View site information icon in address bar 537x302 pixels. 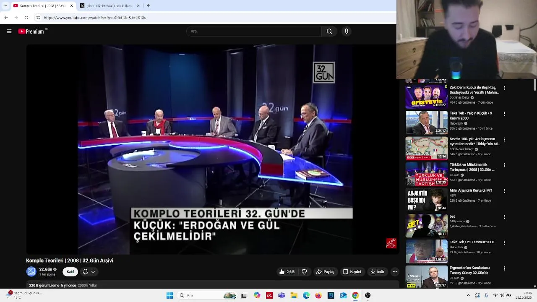(38, 18)
